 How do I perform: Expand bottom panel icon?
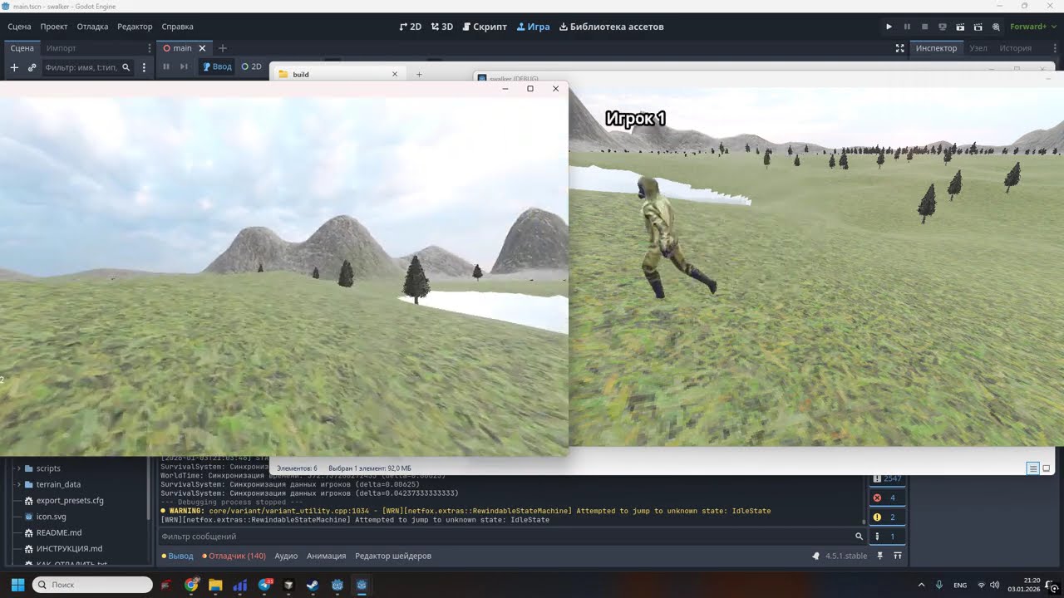897,556
